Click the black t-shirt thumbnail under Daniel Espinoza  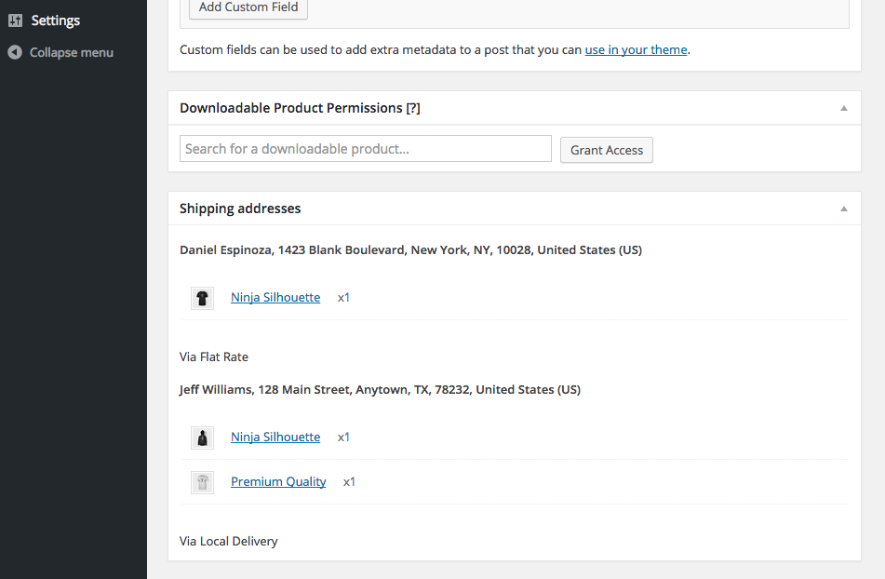pos(202,298)
